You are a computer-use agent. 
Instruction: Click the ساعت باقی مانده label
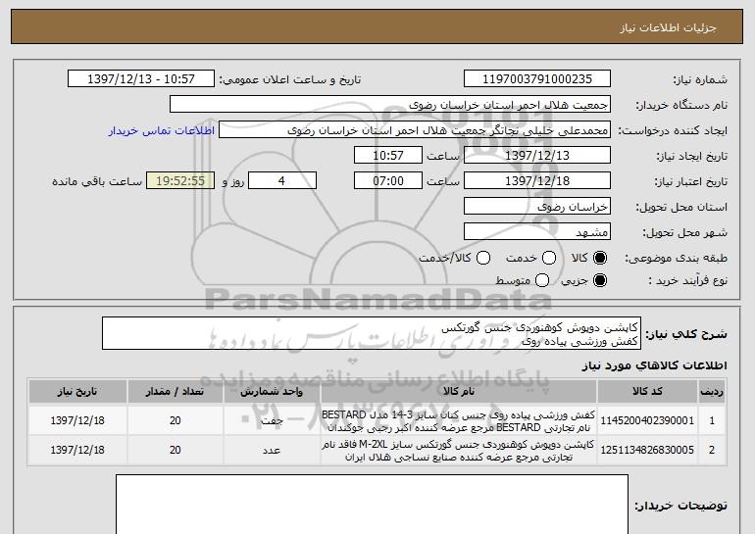(x=97, y=181)
